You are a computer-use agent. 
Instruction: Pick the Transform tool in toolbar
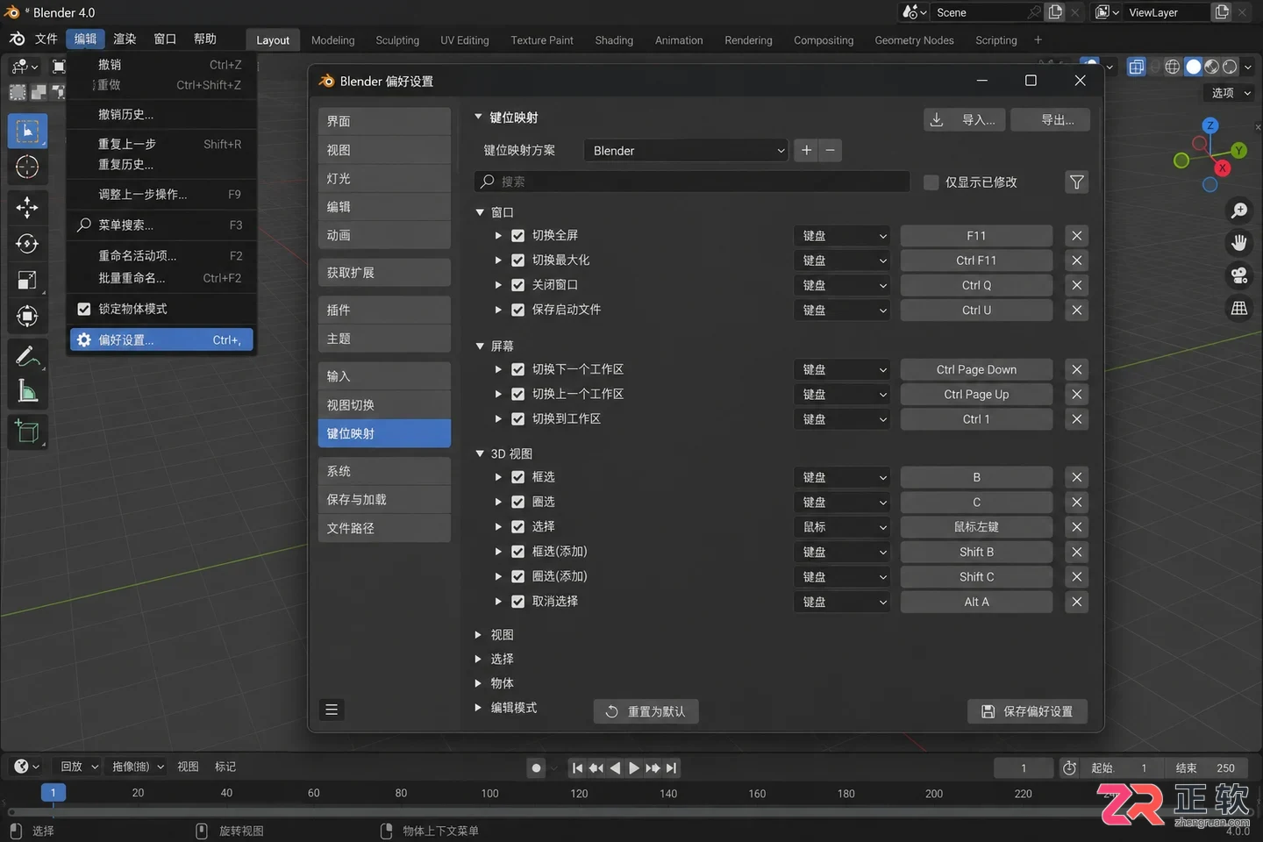click(x=27, y=316)
